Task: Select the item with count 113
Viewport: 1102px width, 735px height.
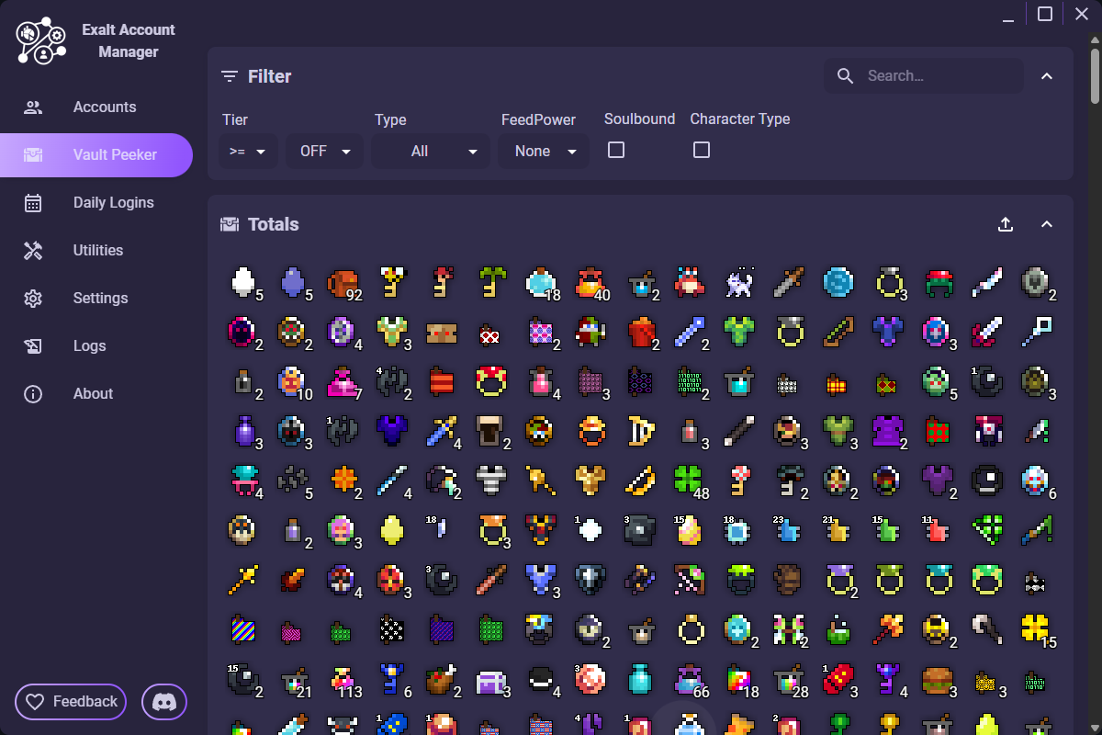Action: click(x=343, y=679)
